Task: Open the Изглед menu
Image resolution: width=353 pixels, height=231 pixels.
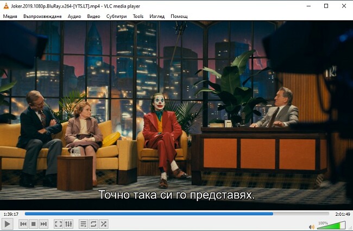Action: [157, 16]
